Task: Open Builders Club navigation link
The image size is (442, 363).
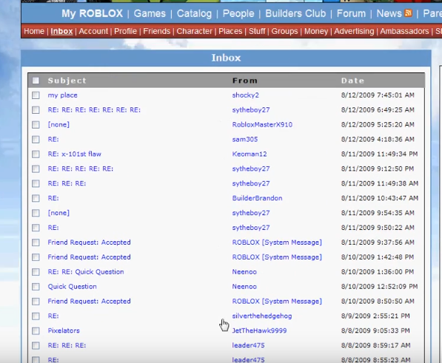Action: click(x=295, y=13)
